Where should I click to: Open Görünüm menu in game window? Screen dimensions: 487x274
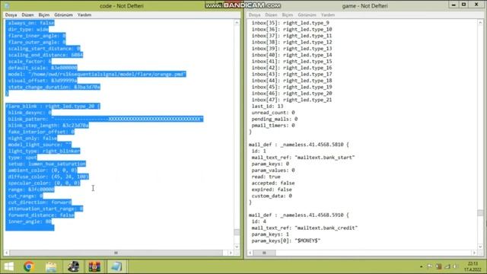[x=307, y=15]
